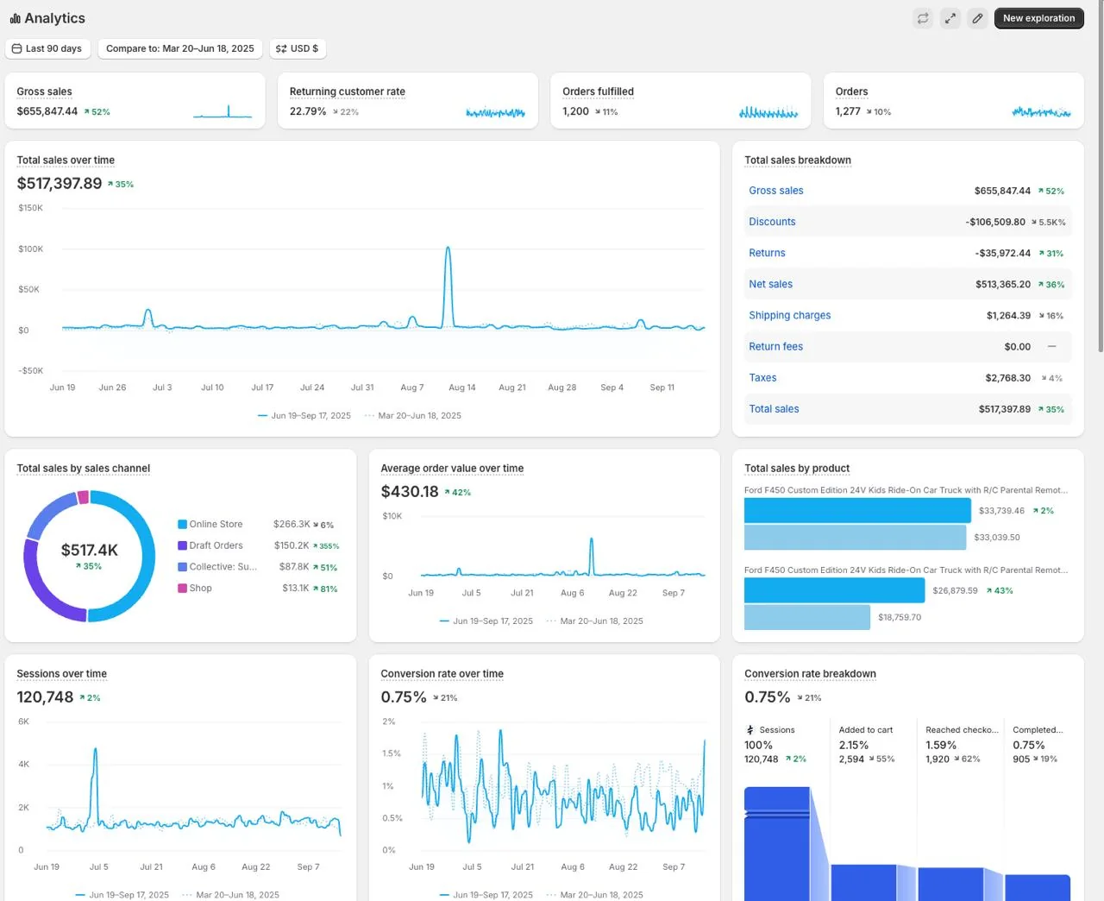Open the Total sales by product title
This screenshot has height=901, width=1104.
(797, 469)
